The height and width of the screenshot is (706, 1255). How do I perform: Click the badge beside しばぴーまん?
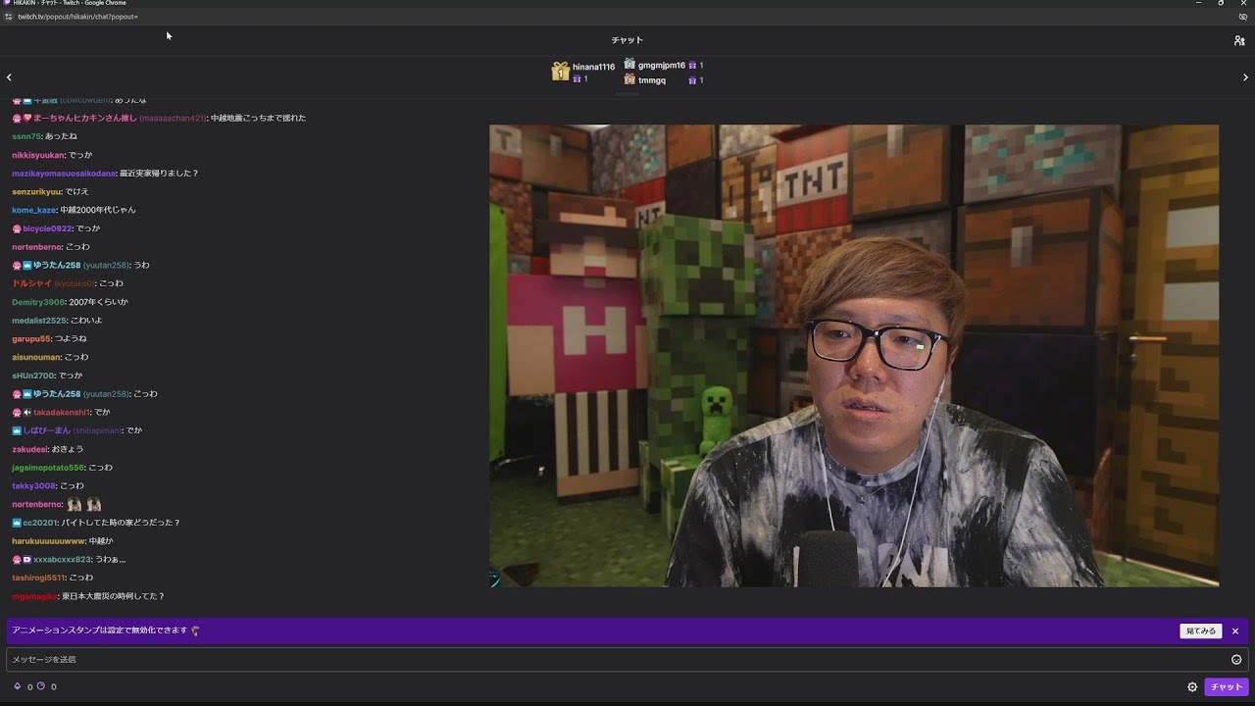tap(17, 430)
